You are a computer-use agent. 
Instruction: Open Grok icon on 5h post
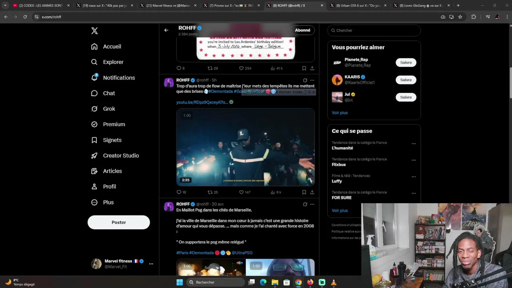[305, 80]
